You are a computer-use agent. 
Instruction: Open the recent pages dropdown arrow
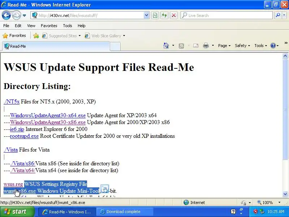coord(24,16)
